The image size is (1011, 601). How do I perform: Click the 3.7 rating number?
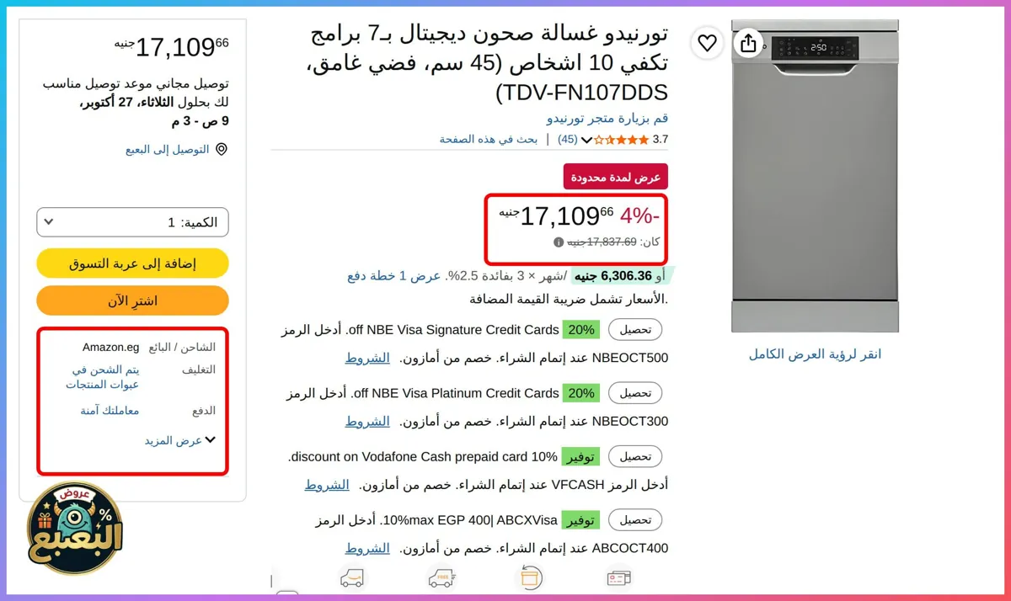tap(661, 140)
